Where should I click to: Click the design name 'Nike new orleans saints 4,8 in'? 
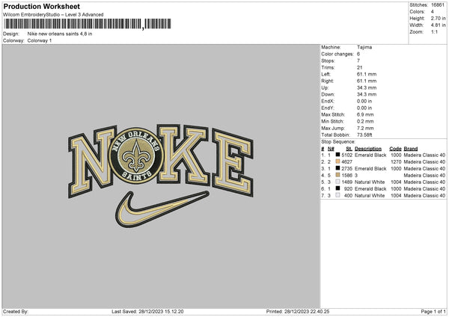[60, 34]
